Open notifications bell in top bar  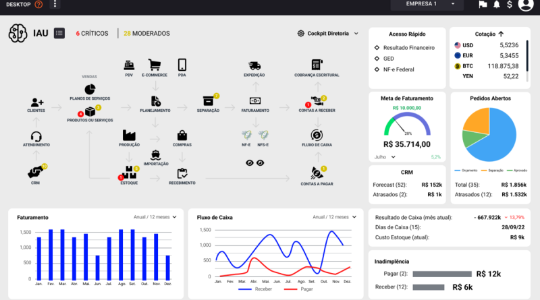(x=497, y=5)
